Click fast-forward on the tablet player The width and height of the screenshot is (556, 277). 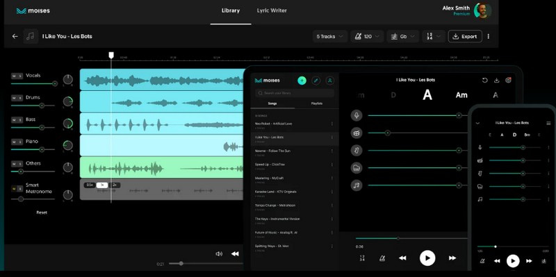point(452,258)
